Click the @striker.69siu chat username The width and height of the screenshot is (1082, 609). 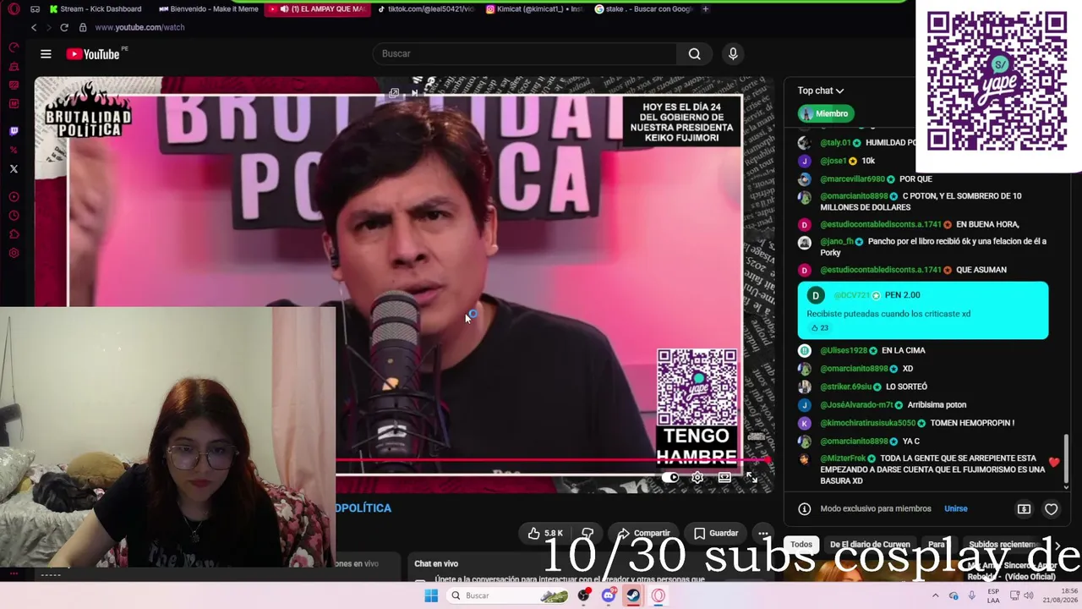845,387
